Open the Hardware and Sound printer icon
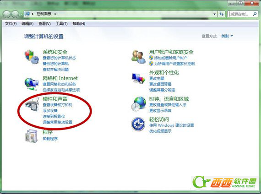This screenshot has width=261, height=194. [32, 105]
